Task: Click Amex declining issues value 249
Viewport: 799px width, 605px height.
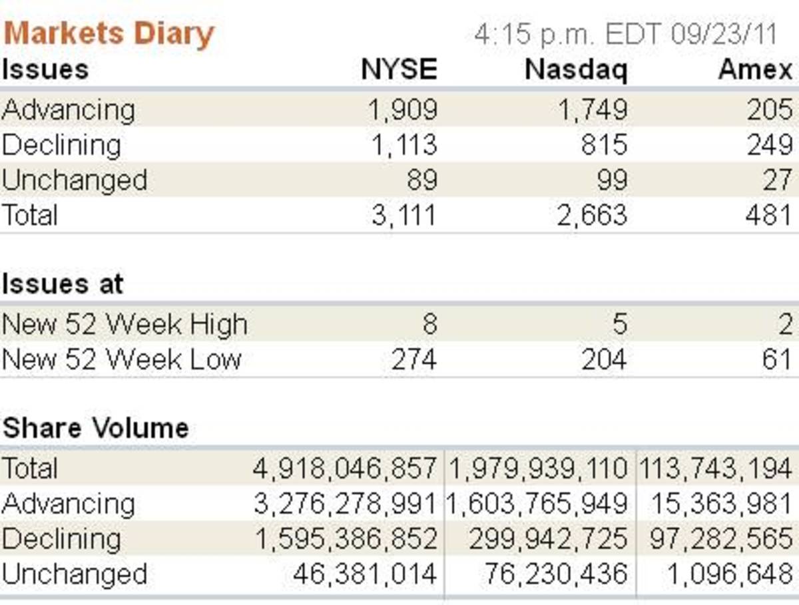Action: 770,145
